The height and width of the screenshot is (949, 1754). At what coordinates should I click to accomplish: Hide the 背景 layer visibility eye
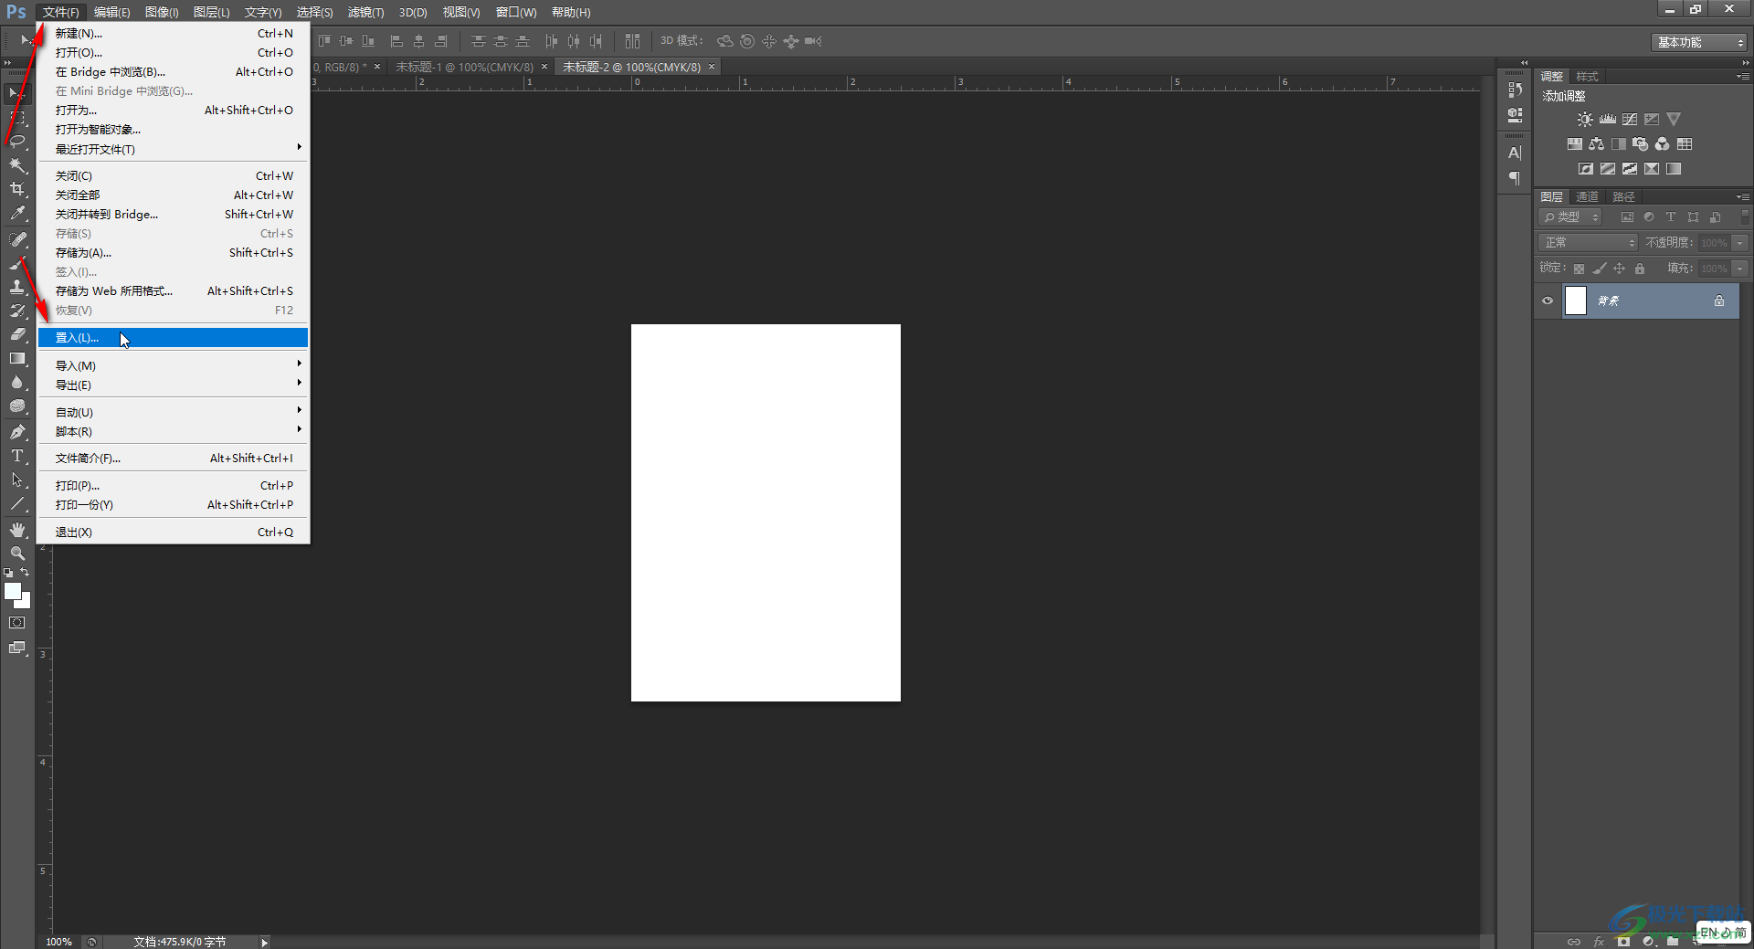coord(1548,301)
